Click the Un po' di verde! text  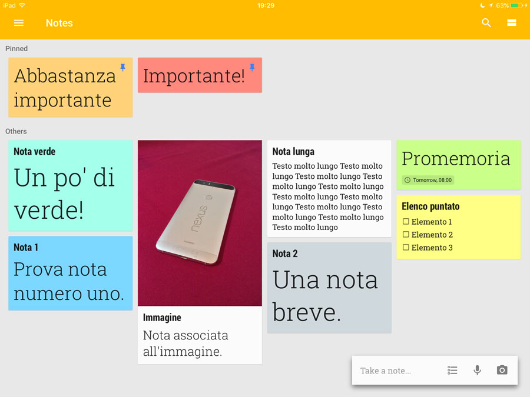coord(64,194)
